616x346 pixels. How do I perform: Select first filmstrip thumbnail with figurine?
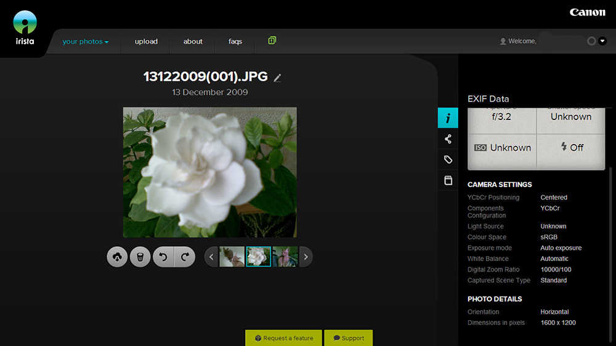pos(232,257)
